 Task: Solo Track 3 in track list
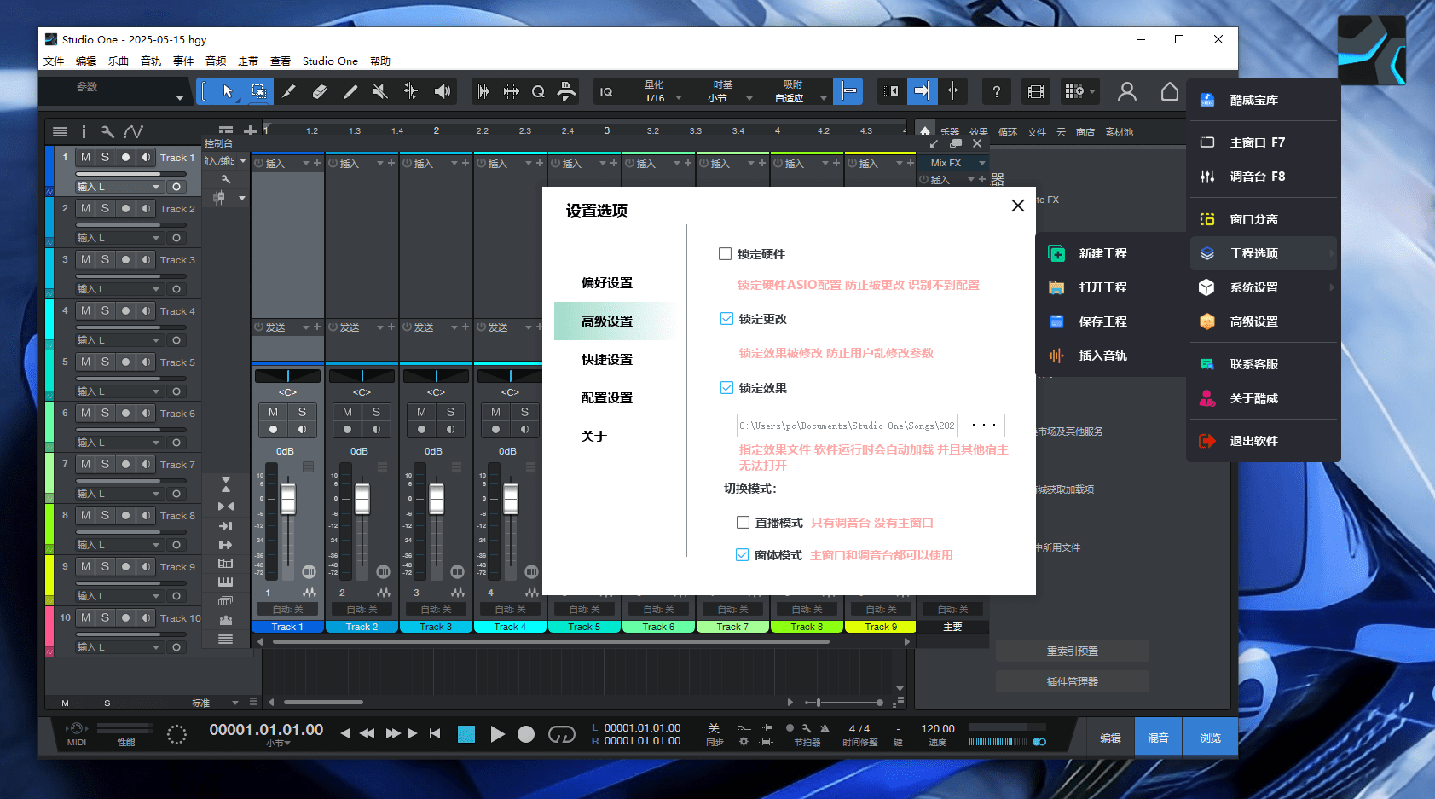105,259
